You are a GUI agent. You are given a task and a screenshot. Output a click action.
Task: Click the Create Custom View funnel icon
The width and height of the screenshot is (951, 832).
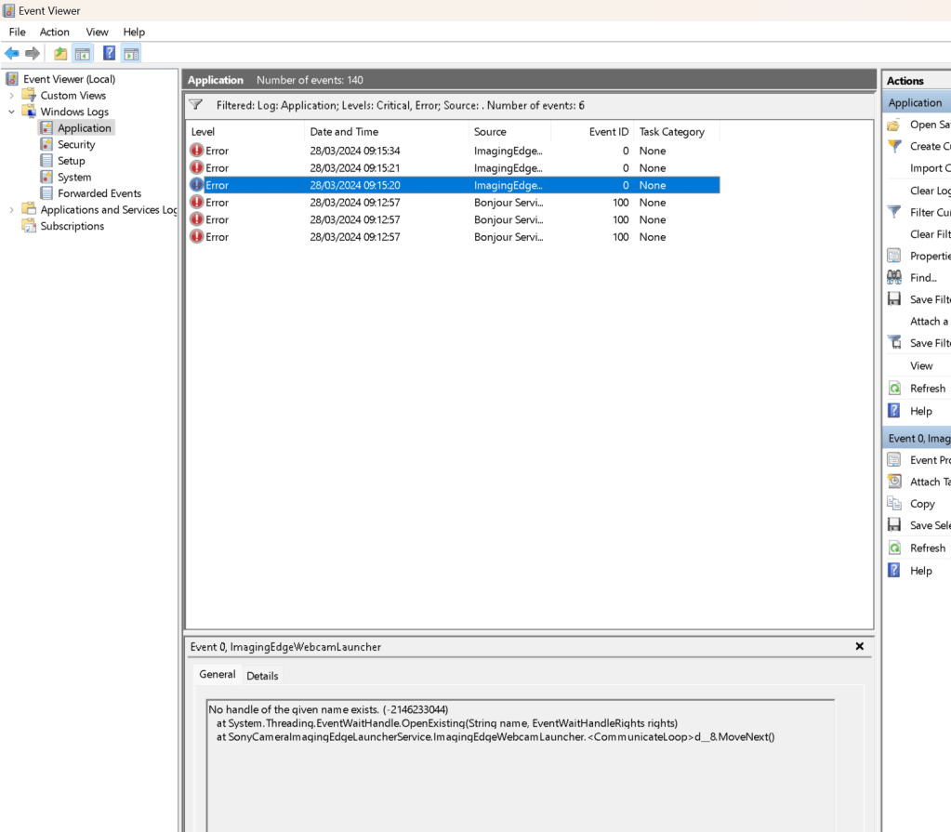click(894, 146)
